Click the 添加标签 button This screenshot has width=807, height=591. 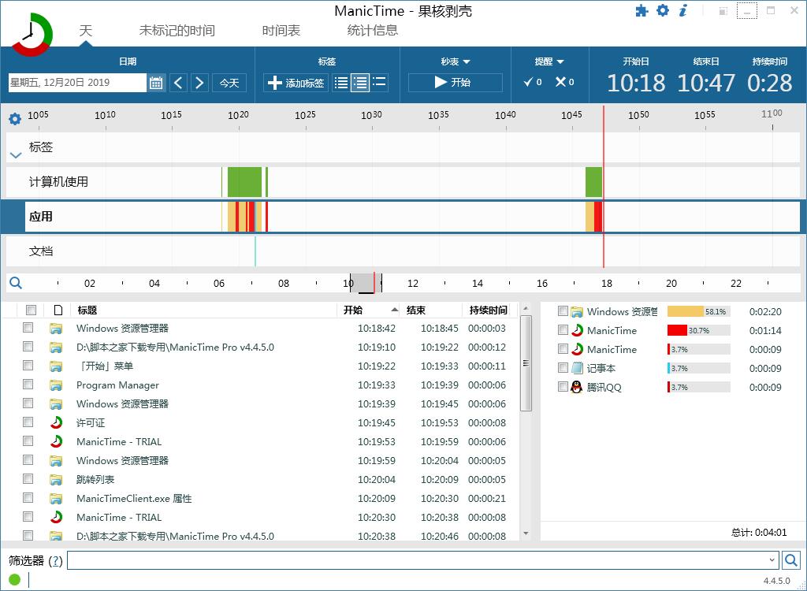296,83
